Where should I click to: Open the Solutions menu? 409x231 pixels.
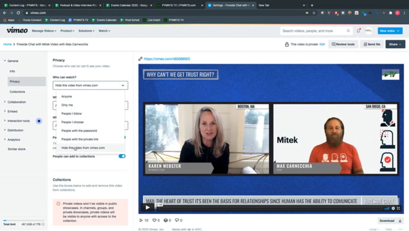(x=86, y=31)
